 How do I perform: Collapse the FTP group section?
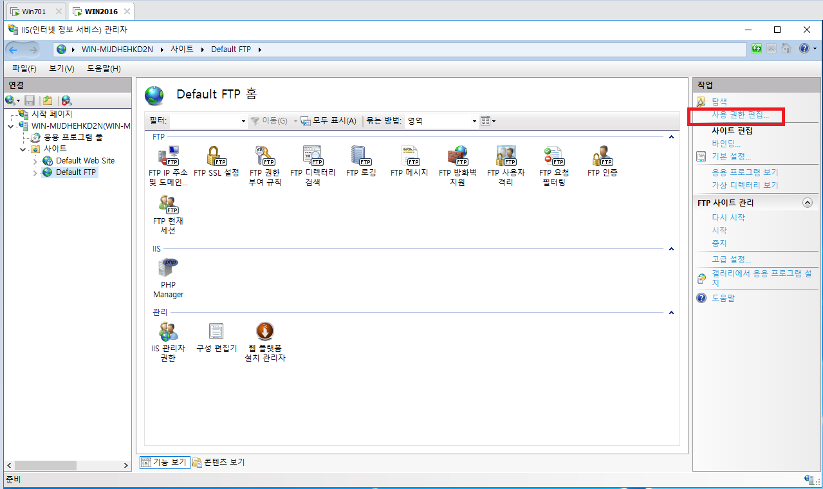[671, 137]
